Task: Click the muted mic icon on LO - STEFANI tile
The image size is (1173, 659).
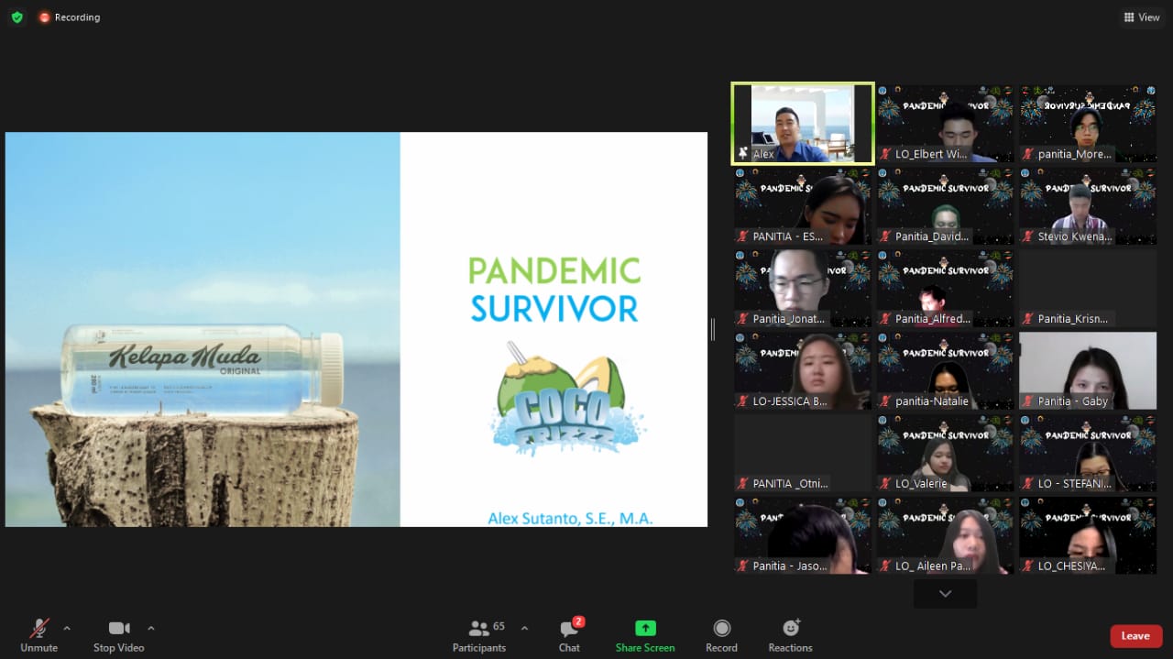Action: [1028, 484]
